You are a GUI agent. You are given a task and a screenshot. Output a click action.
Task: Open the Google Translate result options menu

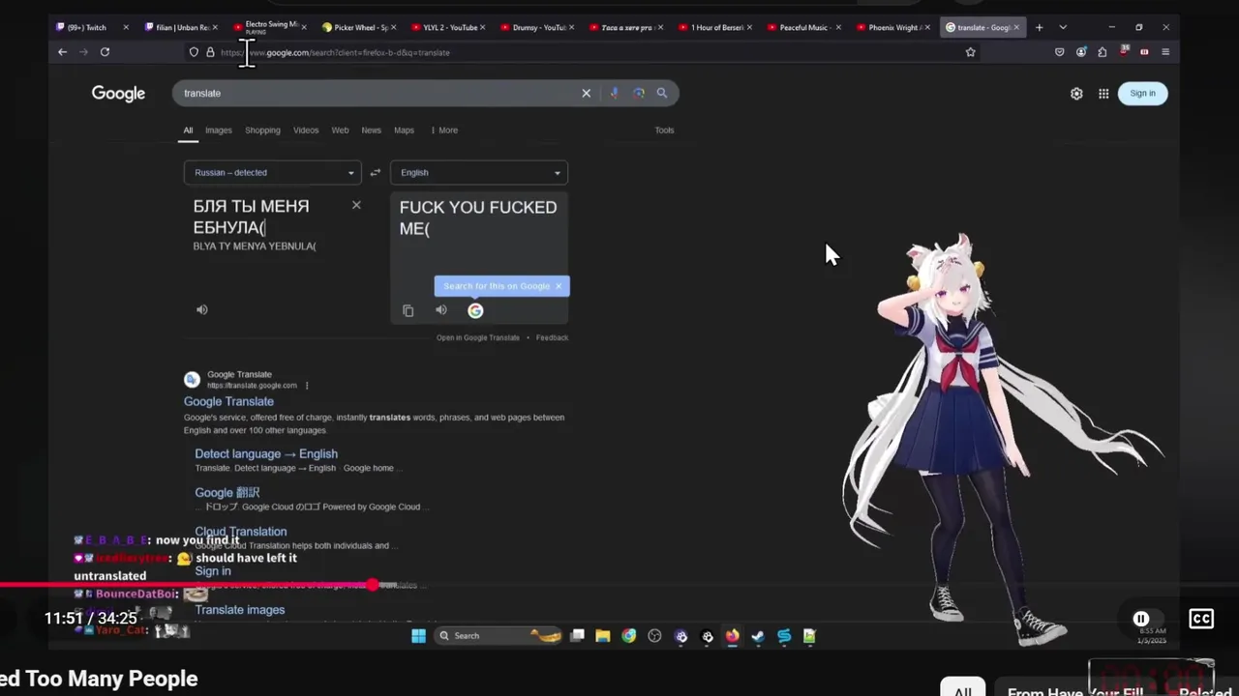click(x=307, y=386)
